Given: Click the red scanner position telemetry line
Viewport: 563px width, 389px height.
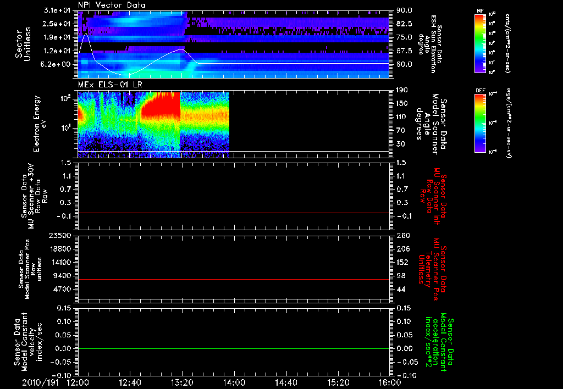Looking at the screenshot, I should point(233,279).
